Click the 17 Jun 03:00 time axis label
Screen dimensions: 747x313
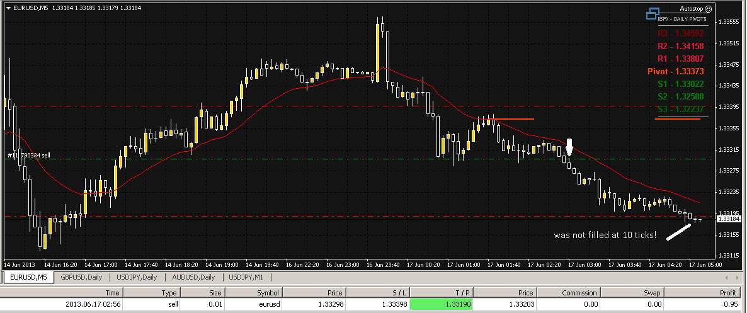(586, 264)
